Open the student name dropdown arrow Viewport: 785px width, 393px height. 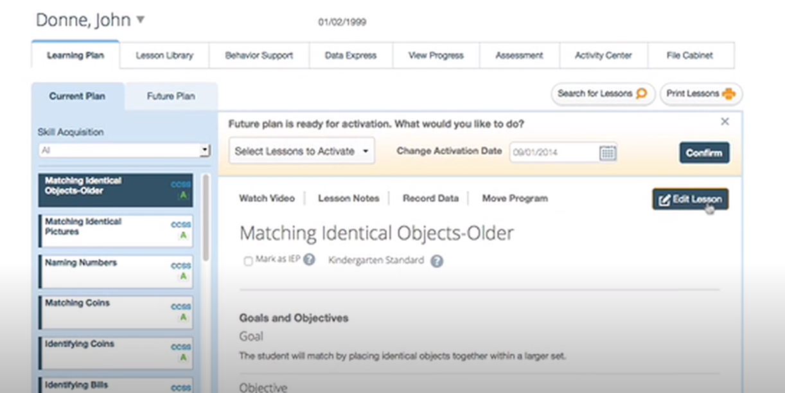pyautogui.click(x=140, y=20)
